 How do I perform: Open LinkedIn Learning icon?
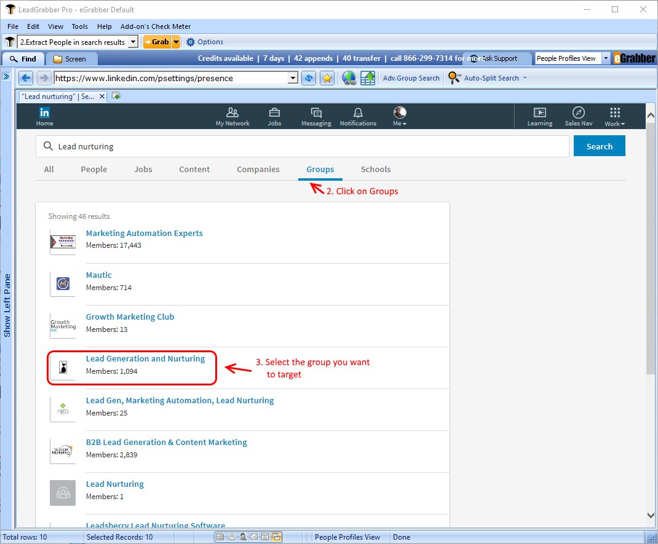pyautogui.click(x=540, y=116)
